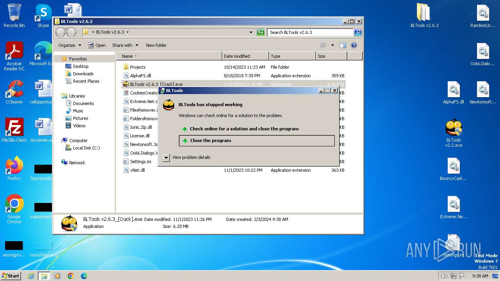The height and width of the screenshot is (281, 500).
Task: Launch CCleaner desktop shortcut
Action: pos(14,92)
